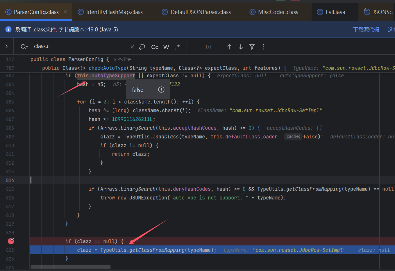Open the search filter options
395x271 pixels.
tap(252, 47)
